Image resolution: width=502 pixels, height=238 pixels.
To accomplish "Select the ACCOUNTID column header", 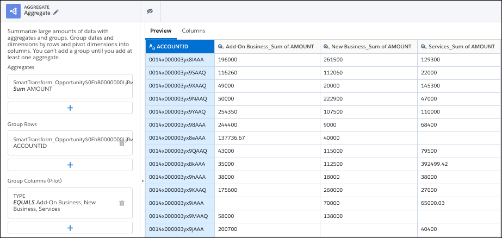I will click(x=180, y=47).
